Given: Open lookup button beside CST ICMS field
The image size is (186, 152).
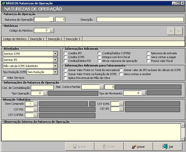Looking at the screenshot, I should 121,104.
